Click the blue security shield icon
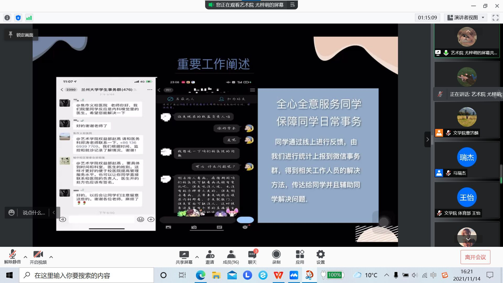The height and width of the screenshot is (283, 503). (18, 18)
